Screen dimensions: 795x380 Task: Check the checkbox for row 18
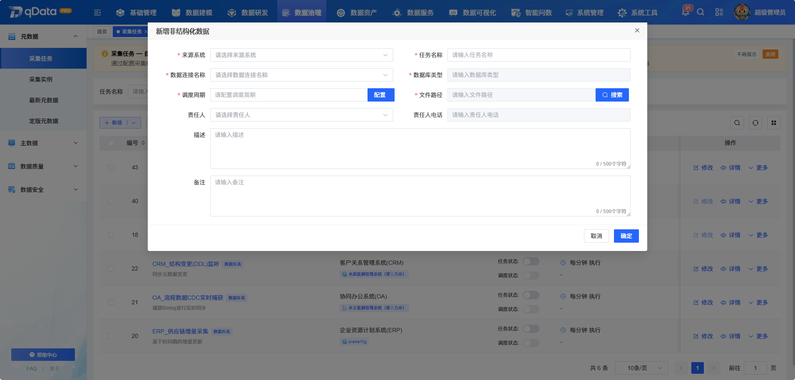click(111, 235)
